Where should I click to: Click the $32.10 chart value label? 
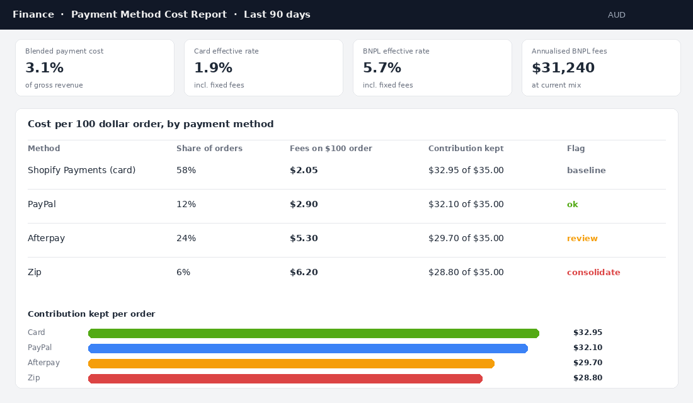coord(588,348)
